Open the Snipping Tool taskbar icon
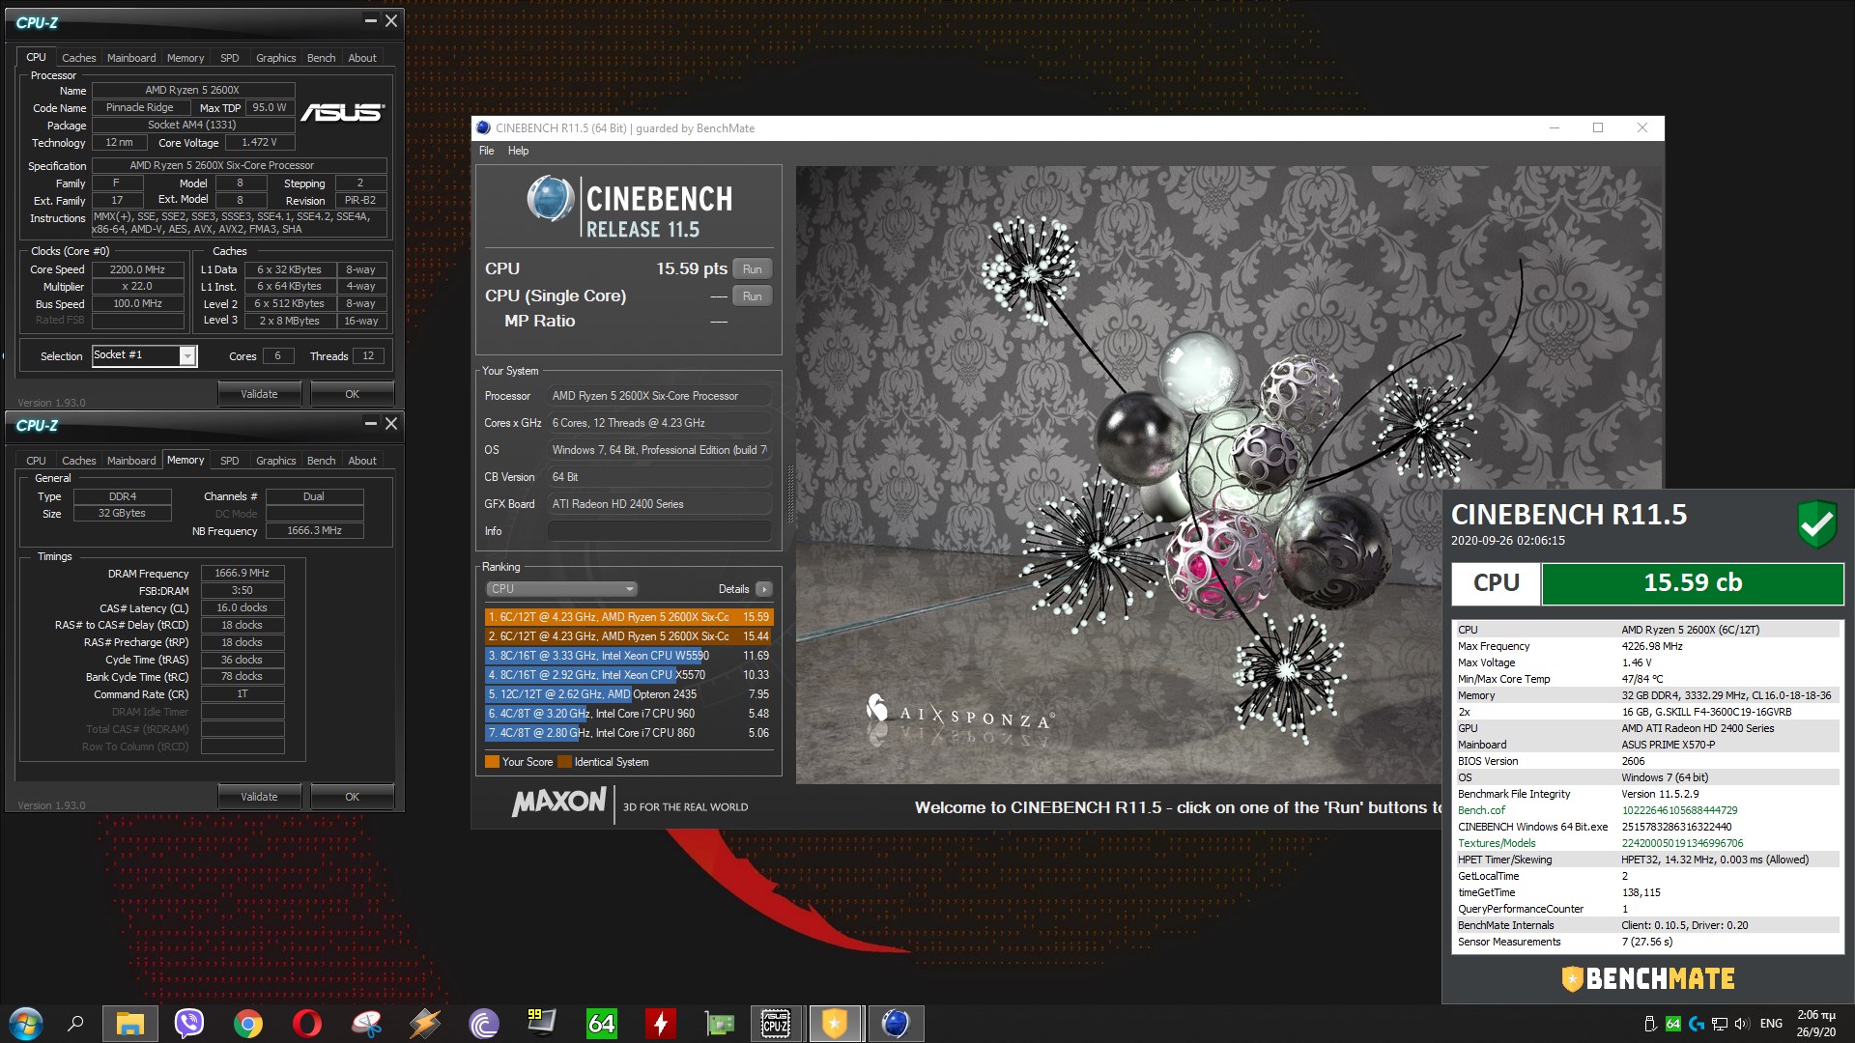The width and height of the screenshot is (1855, 1043). 366,1024
